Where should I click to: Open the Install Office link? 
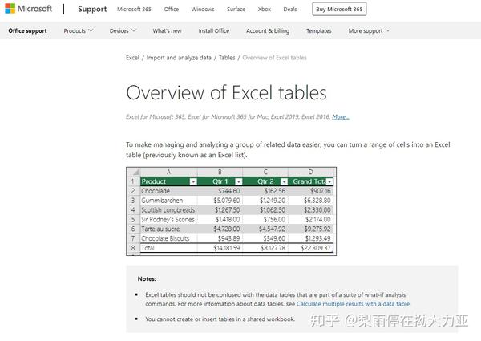(213, 30)
